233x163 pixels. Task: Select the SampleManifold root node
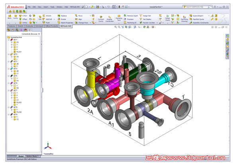click(x=15, y=37)
